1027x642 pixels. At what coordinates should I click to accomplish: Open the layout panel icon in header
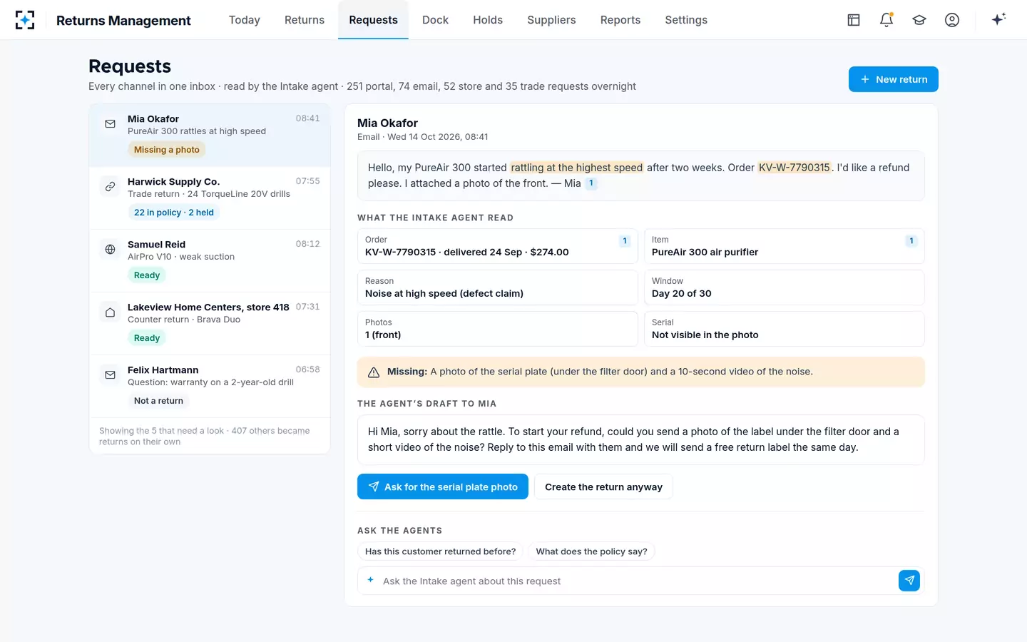[x=854, y=20]
